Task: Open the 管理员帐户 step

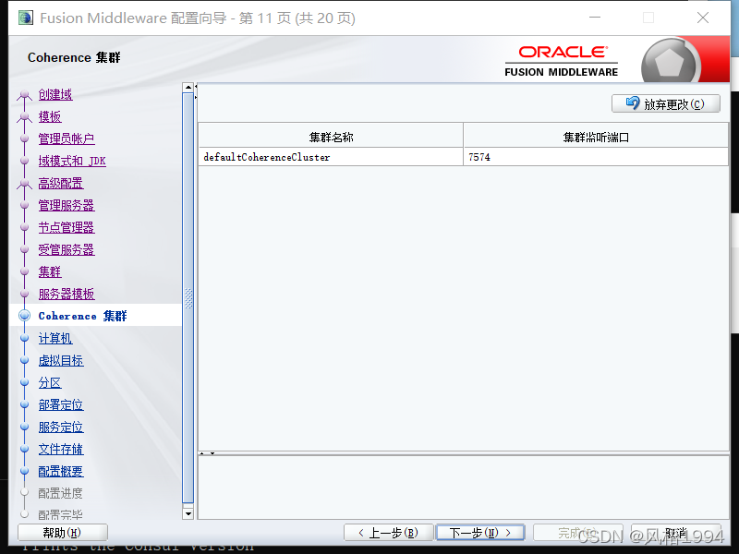Action: point(67,139)
